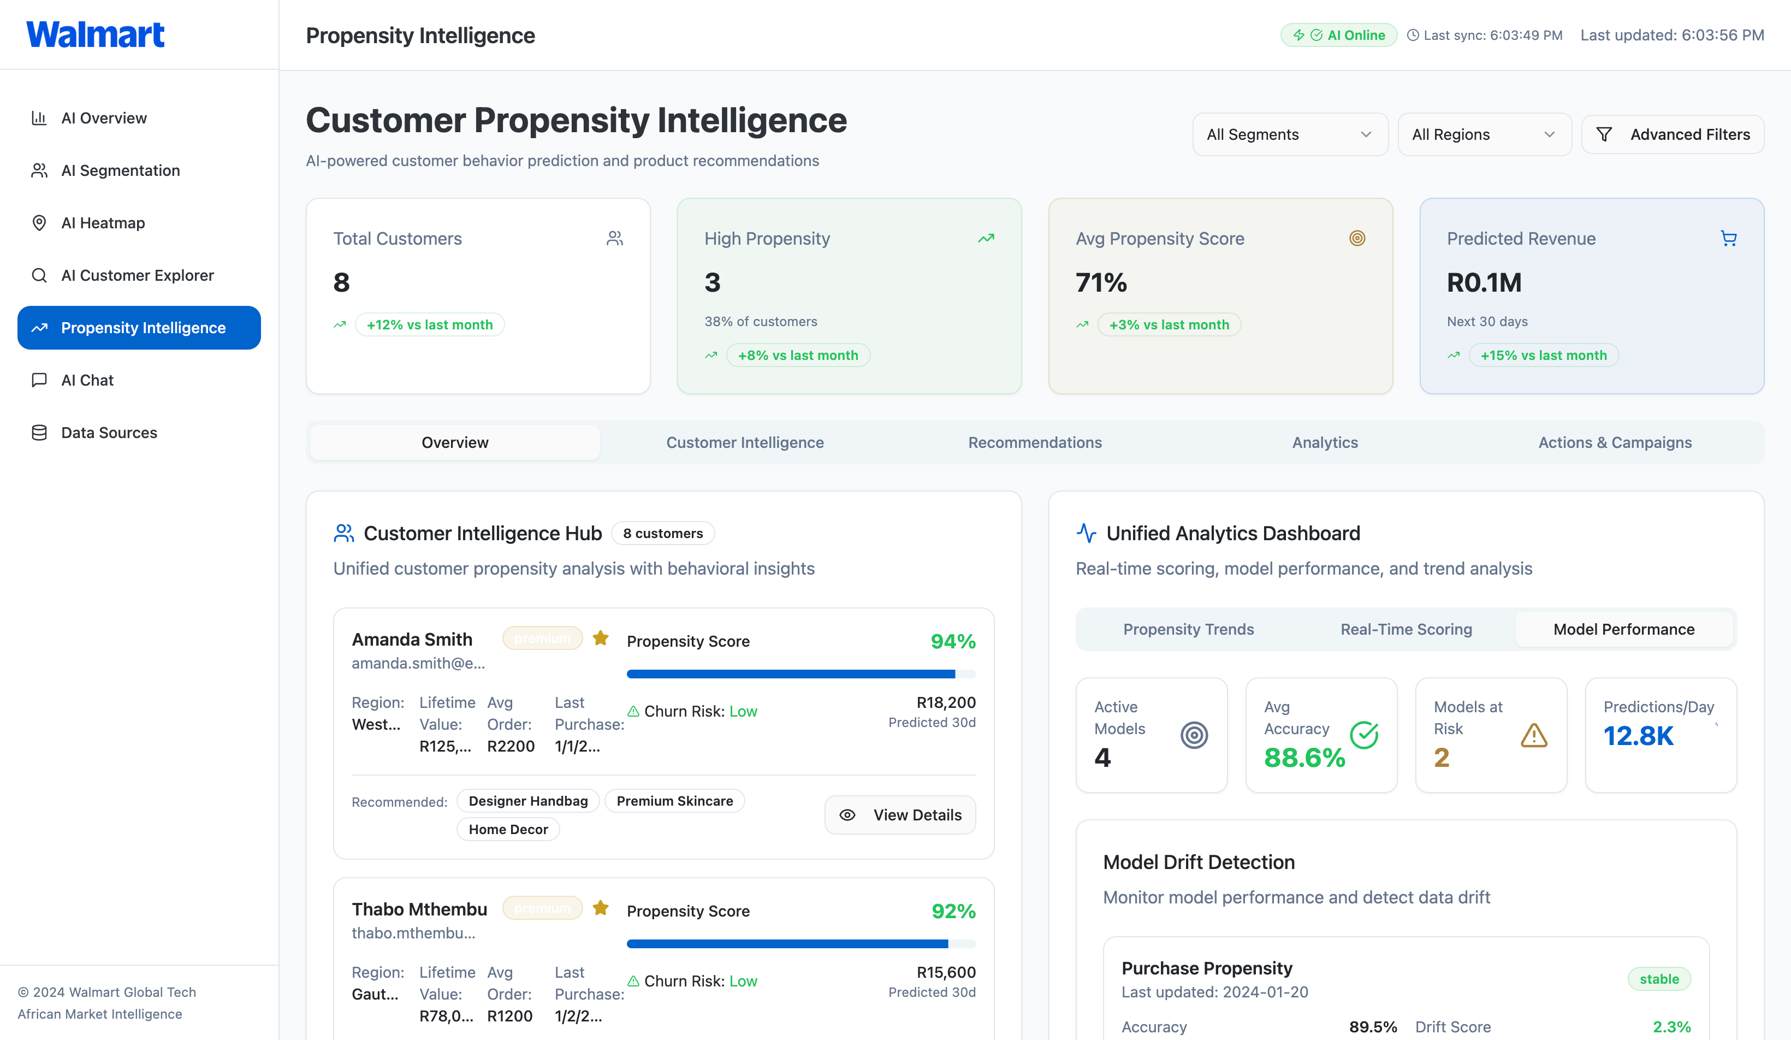Click the Propensity Intelligence trending icon in sidebar
Viewport: 1791px width, 1040px height.
tap(39, 328)
